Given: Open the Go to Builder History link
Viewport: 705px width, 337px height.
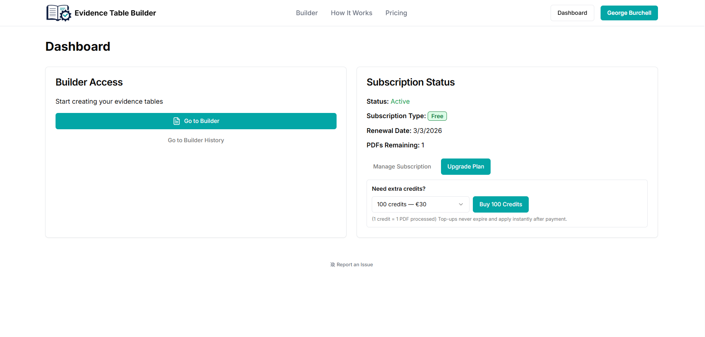Looking at the screenshot, I should 196,140.
